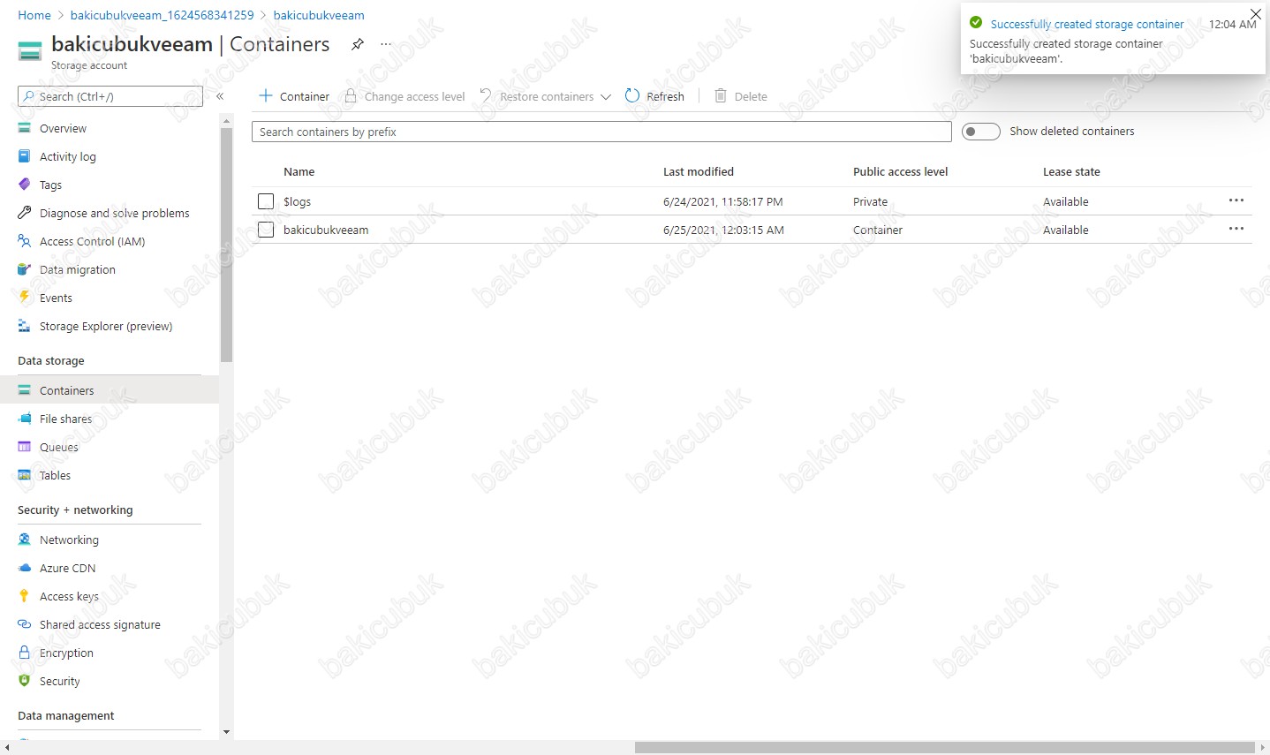
Task: Sort by Name column header
Action: tap(299, 171)
